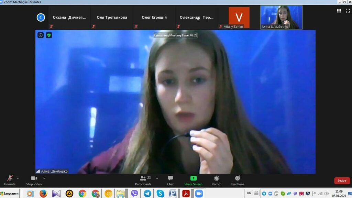Screen dimensions: 352x198
Task: Expand video options arrow next to Stop Video
Action: [x=44, y=178]
